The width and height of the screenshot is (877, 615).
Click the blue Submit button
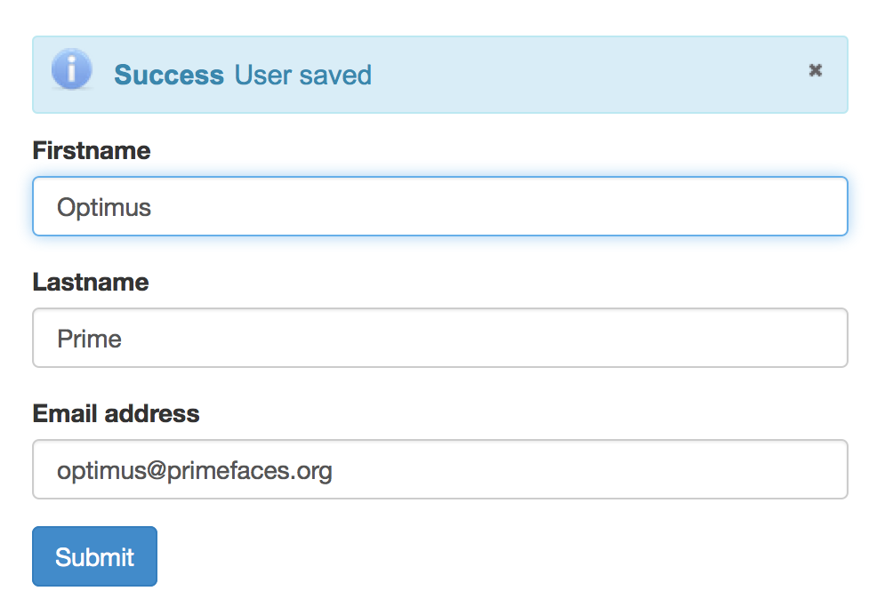94,556
